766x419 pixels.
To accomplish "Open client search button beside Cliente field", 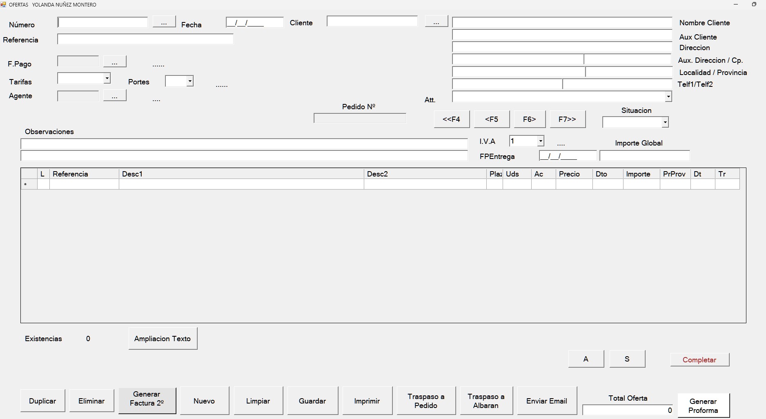I will click(x=436, y=22).
